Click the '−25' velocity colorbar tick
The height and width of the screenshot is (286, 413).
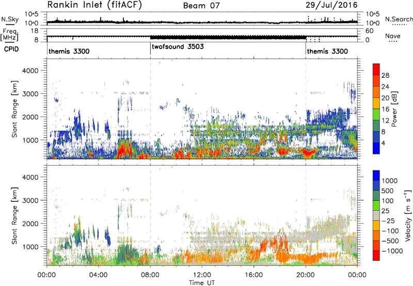click(389, 220)
